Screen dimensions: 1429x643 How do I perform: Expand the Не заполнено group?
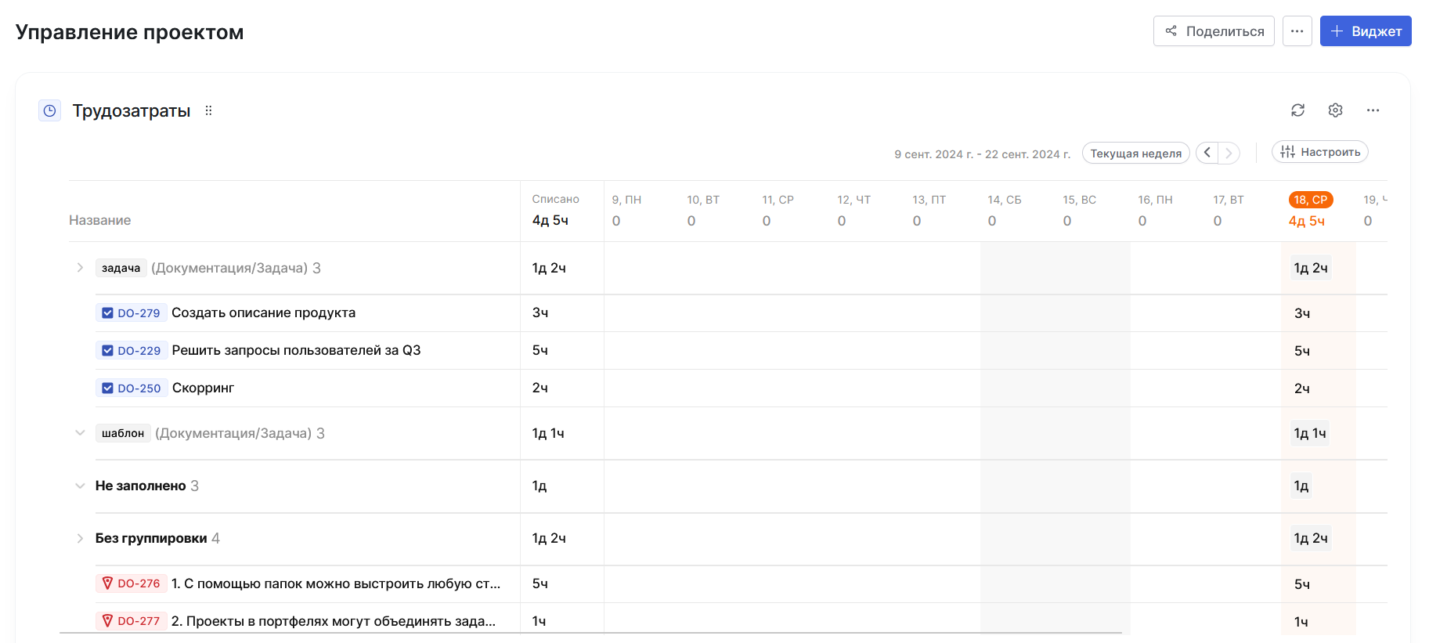80,486
